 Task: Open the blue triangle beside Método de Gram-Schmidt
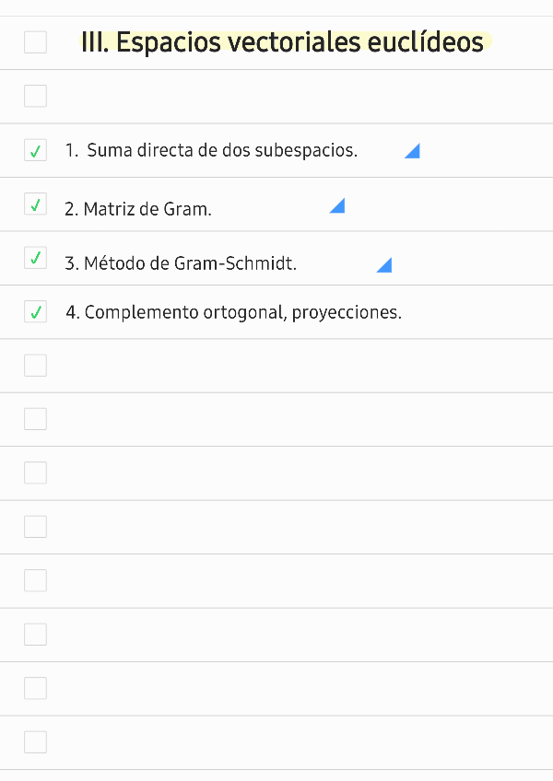(x=384, y=264)
